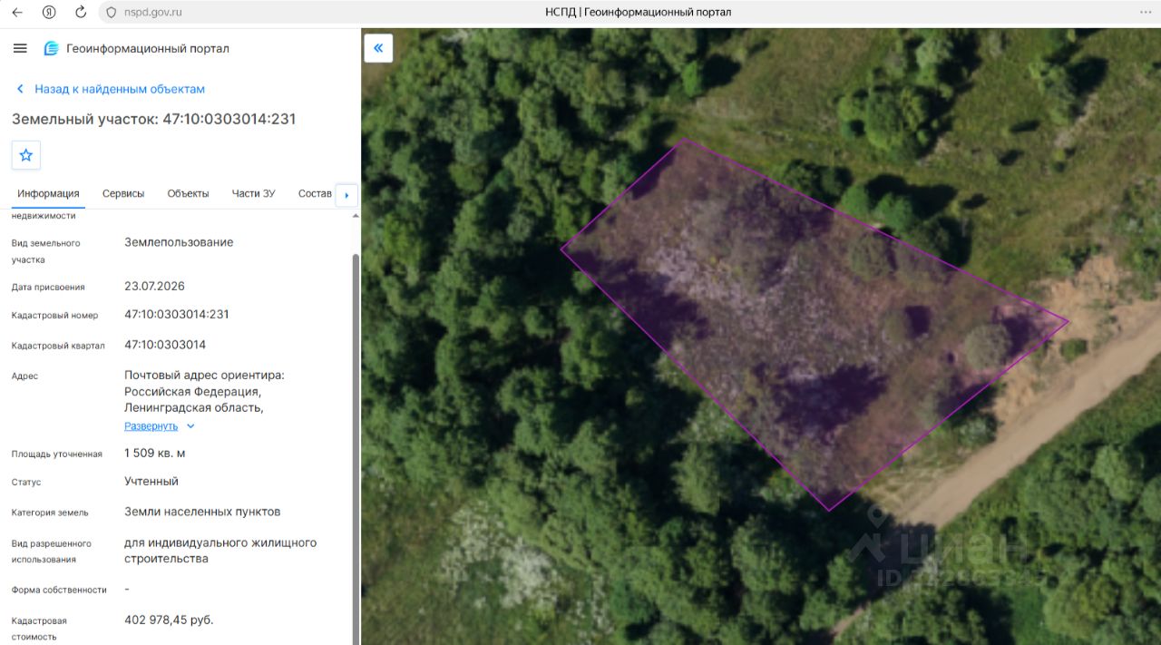
Task: Open the browser three-dot menu
Action: pyautogui.click(x=1145, y=12)
